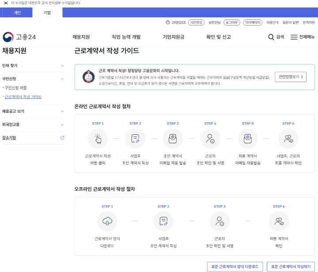This screenshot has height=272, width=318.
Task: Click the advisor avatar in notice box
Action: pyautogui.click(x=88, y=77)
